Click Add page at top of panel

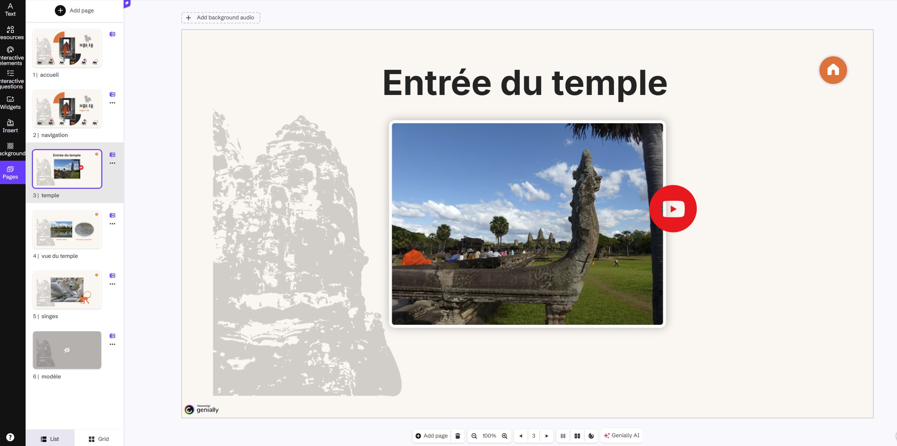[x=75, y=11]
